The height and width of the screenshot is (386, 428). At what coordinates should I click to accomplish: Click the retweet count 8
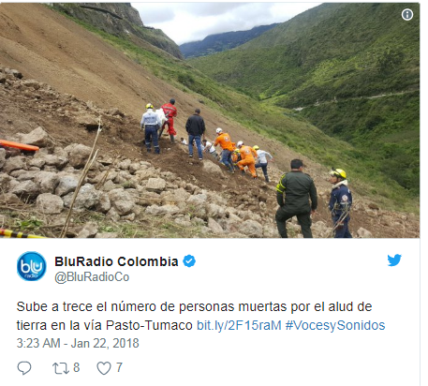77,367
